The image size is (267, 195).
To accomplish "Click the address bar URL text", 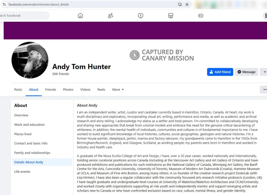I will (39, 4).
